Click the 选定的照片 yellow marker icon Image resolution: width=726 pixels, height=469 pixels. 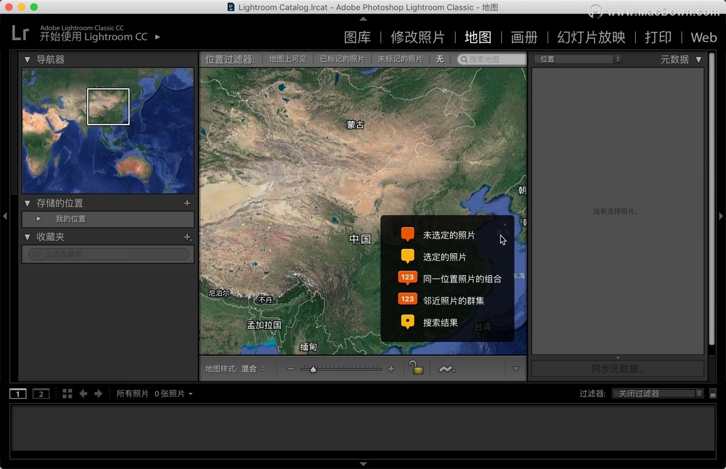pos(407,256)
